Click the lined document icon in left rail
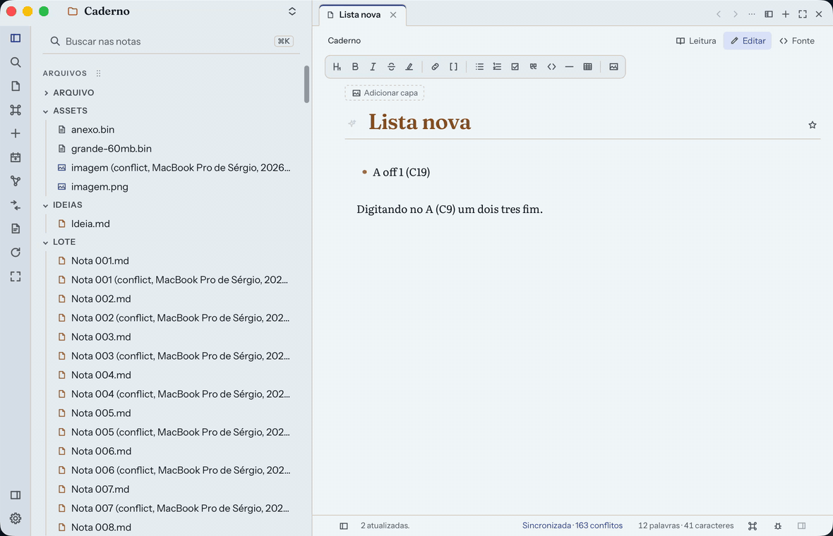Screen dimensions: 833x536 [x=16, y=229]
